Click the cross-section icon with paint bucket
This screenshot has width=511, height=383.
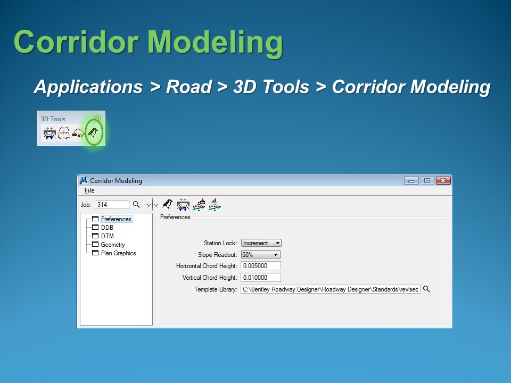click(x=199, y=204)
